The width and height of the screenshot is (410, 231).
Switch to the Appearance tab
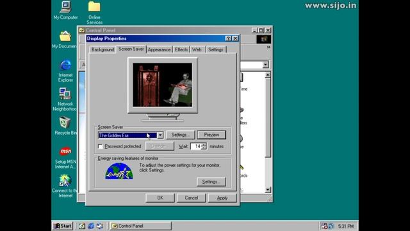click(159, 49)
